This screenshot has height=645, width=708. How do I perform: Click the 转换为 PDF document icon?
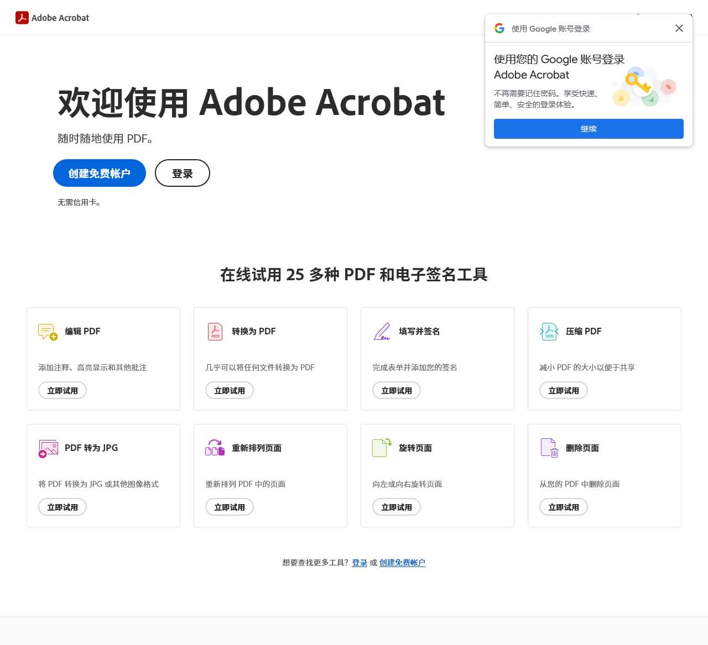click(215, 331)
